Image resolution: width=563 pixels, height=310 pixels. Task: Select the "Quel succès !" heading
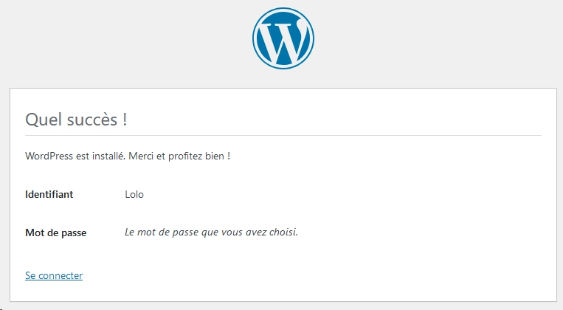(76, 120)
